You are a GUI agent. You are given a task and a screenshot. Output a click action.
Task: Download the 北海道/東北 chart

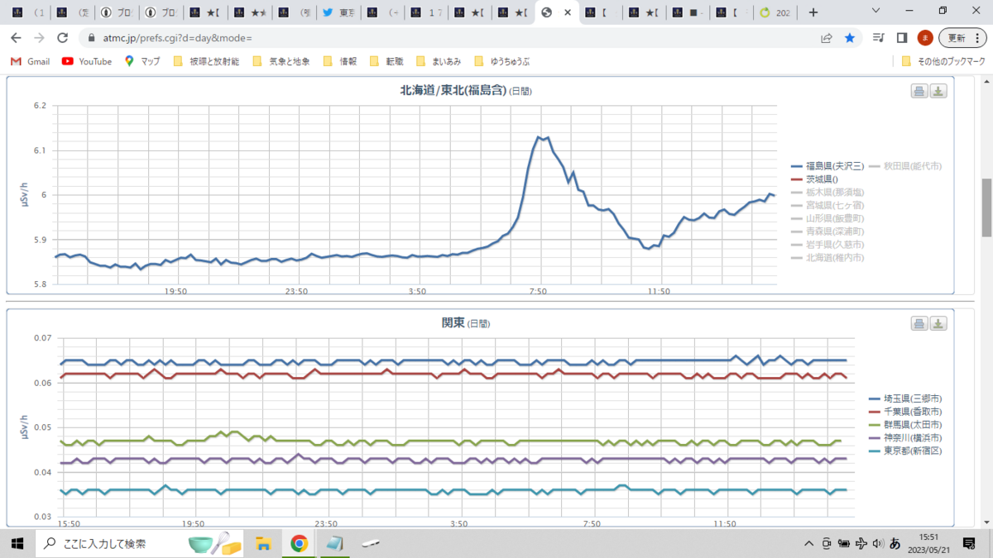point(938,91)
